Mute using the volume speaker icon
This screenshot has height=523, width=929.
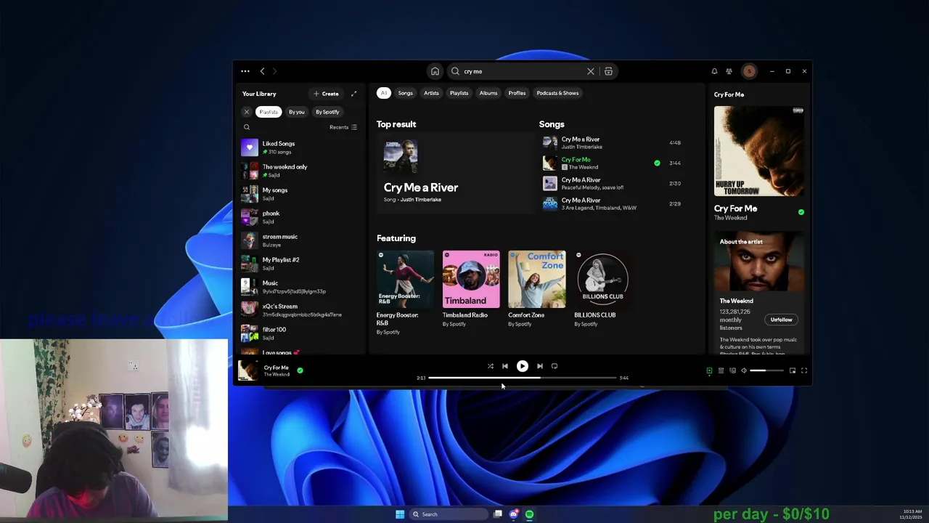(744, 370)
